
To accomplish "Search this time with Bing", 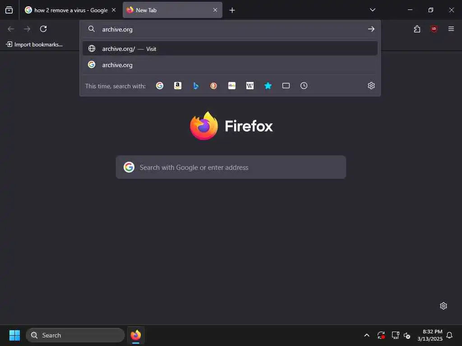I will tap(196, 86).
